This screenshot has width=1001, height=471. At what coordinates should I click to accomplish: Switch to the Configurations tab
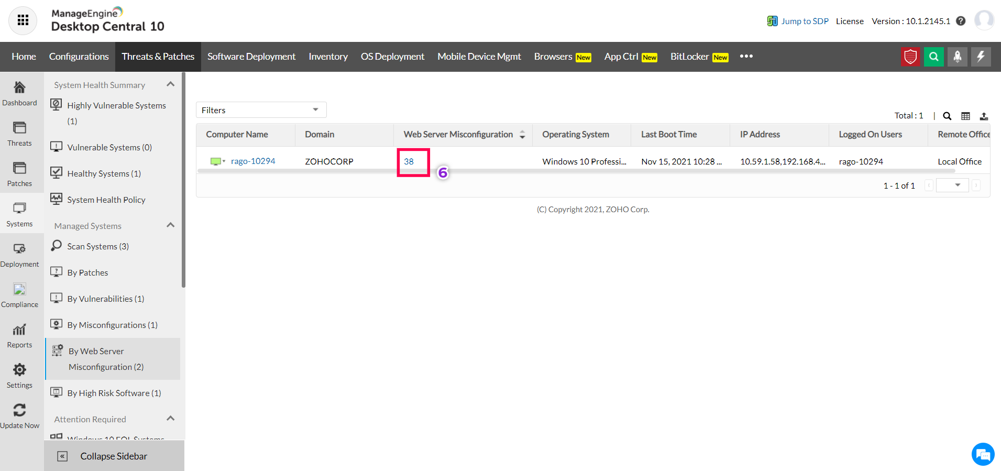[x=79, y=57]
